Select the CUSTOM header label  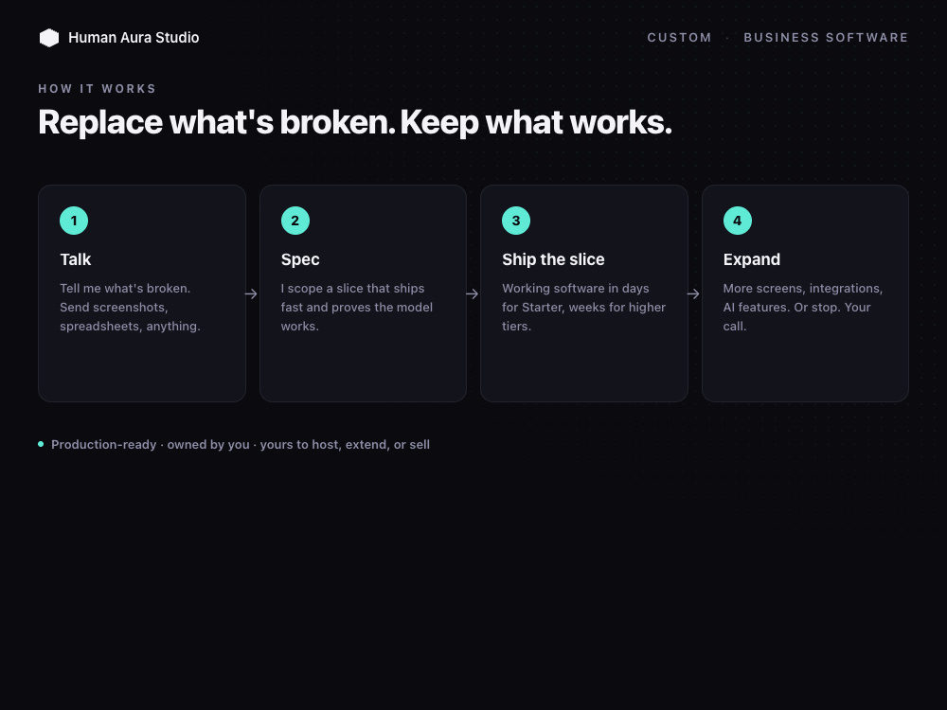[679, 38]
